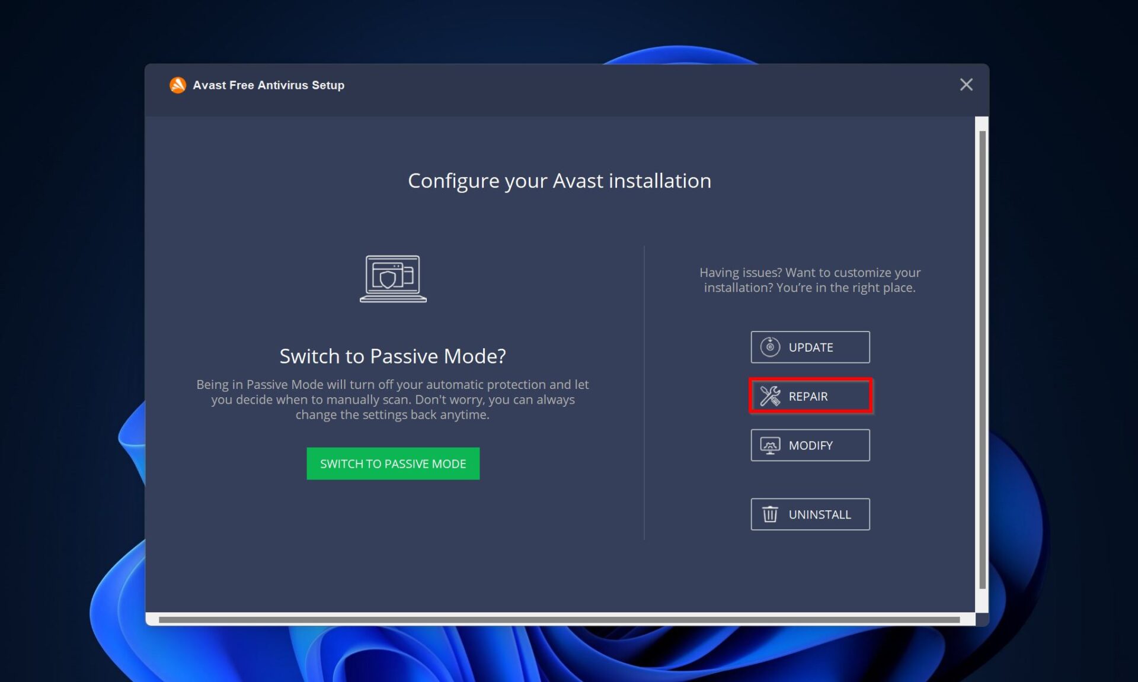
Task: Close the Avast Free Antivirus Setup window
Action: tap(966, 85)
